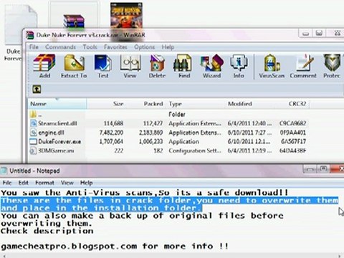344x258 pixels.
Task: Click size value 7,482,200
Action: [x=111, y=133]
